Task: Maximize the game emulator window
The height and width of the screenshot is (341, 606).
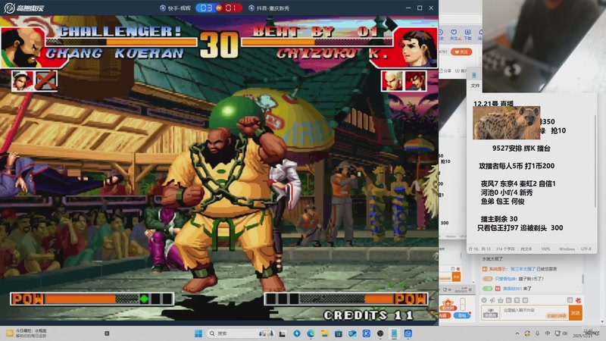Action: [420, 8]
